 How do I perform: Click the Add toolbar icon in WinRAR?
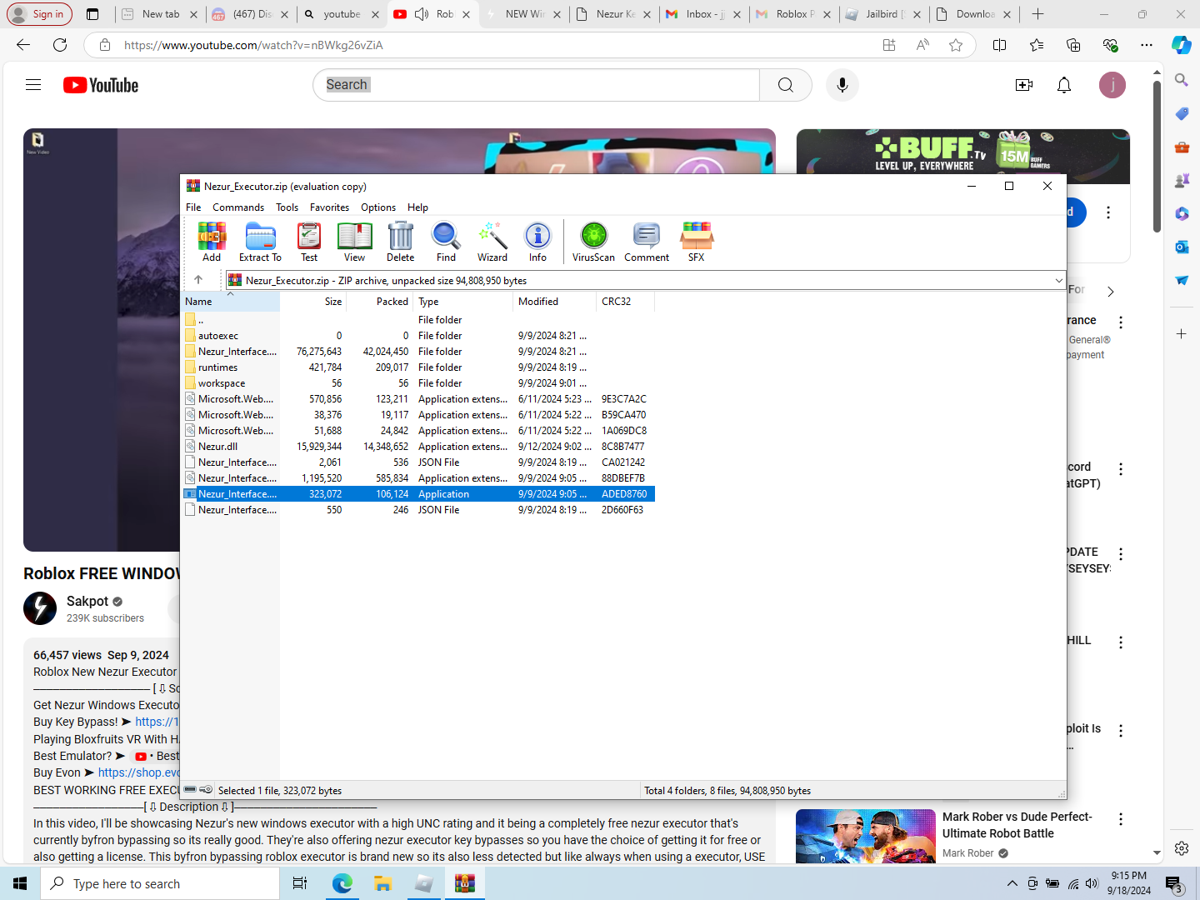[x=212, y=242]
